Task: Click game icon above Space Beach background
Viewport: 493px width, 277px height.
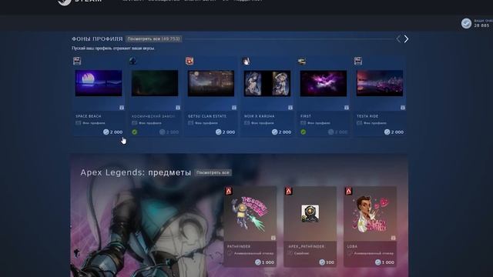Action: pyautogui.click(x=77, y=61)
